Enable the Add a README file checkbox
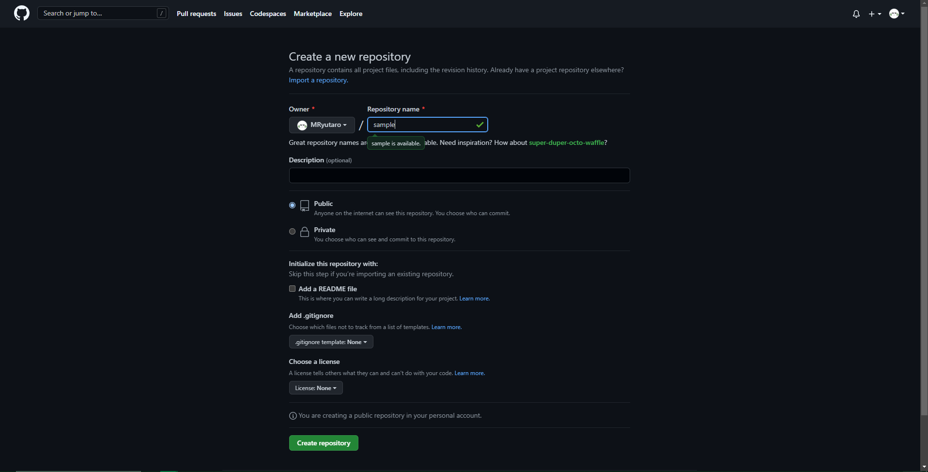 tap(292, 288)
